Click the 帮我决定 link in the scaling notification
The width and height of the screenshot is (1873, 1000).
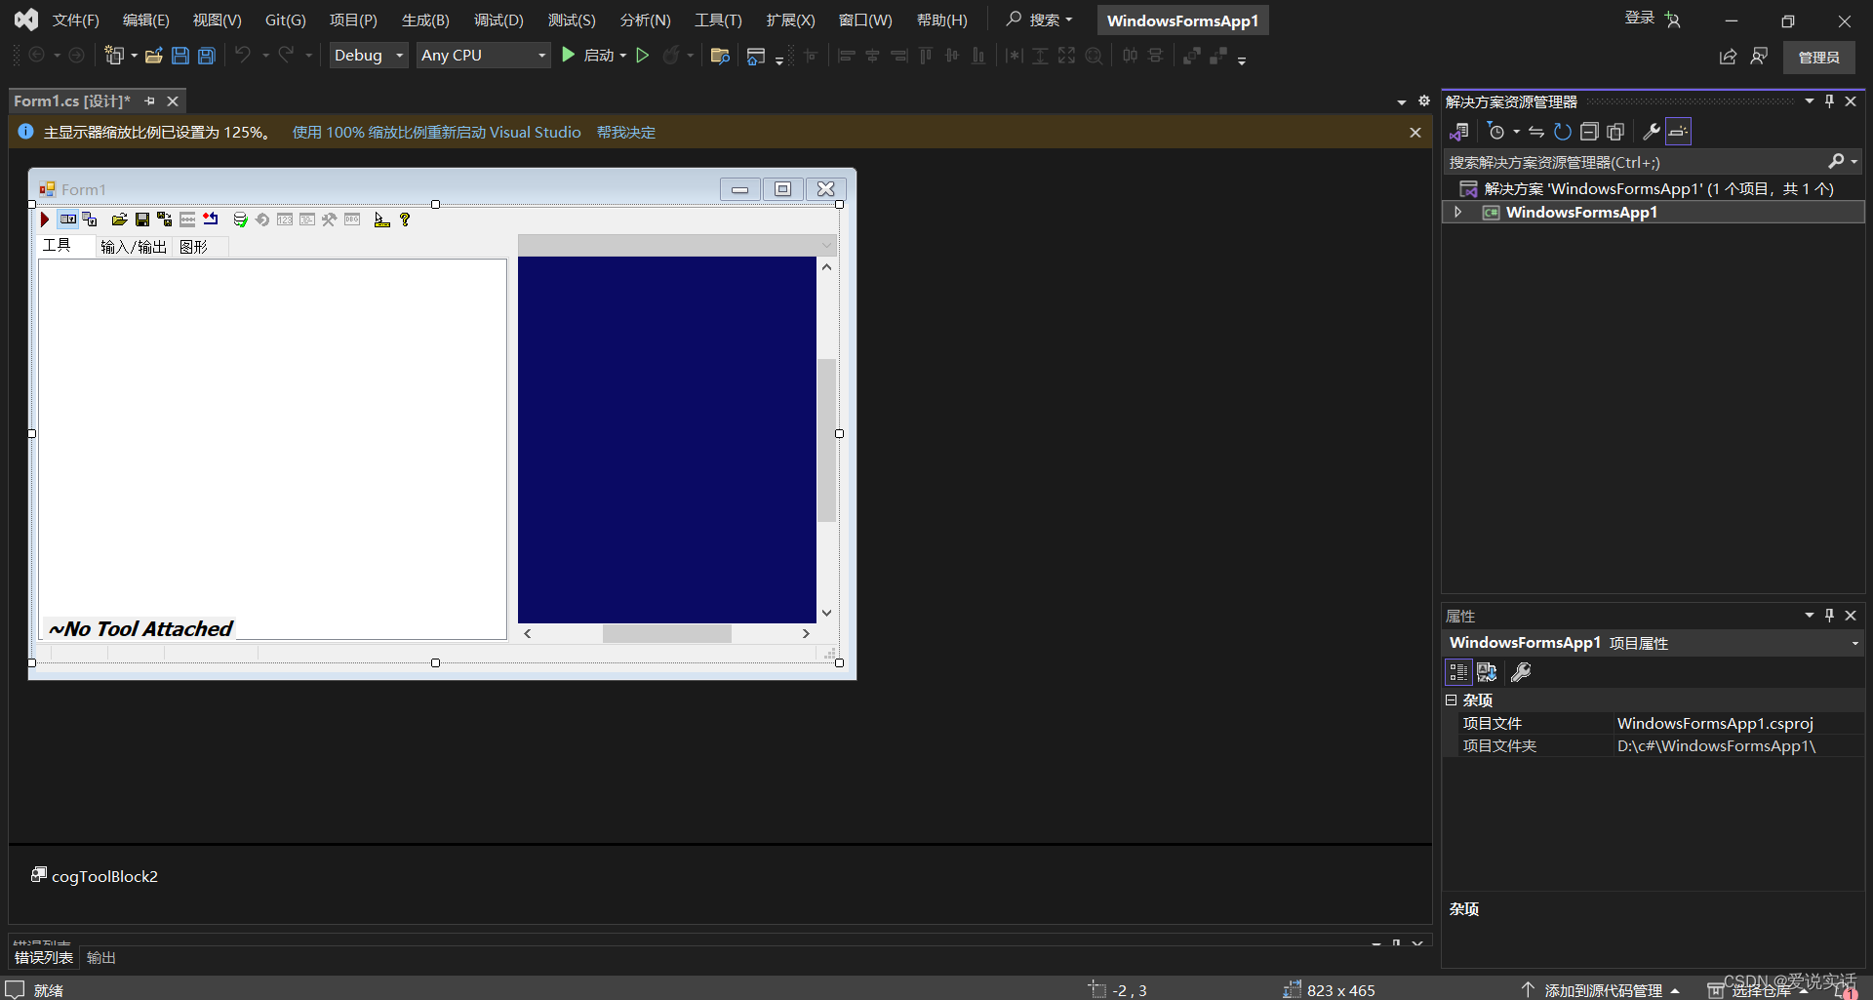[x=625, y=132]
